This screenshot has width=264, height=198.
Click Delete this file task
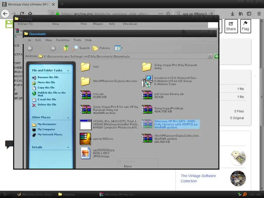tap(47, 105)
